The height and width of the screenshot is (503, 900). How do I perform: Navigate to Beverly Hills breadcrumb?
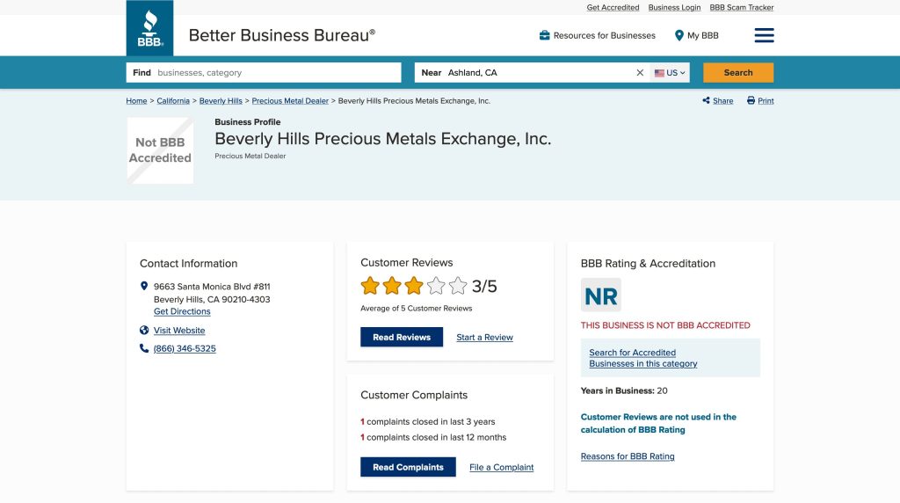click(x=221, y=101)
